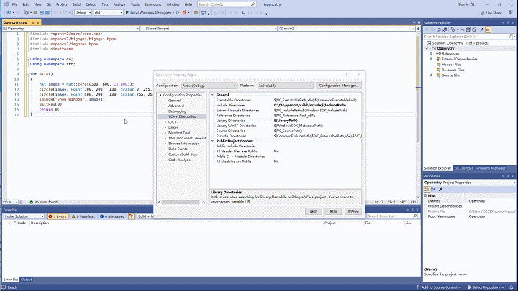Open the Extensions menu
The width and height of the screenshot is (518, 291).
(153, 4)
